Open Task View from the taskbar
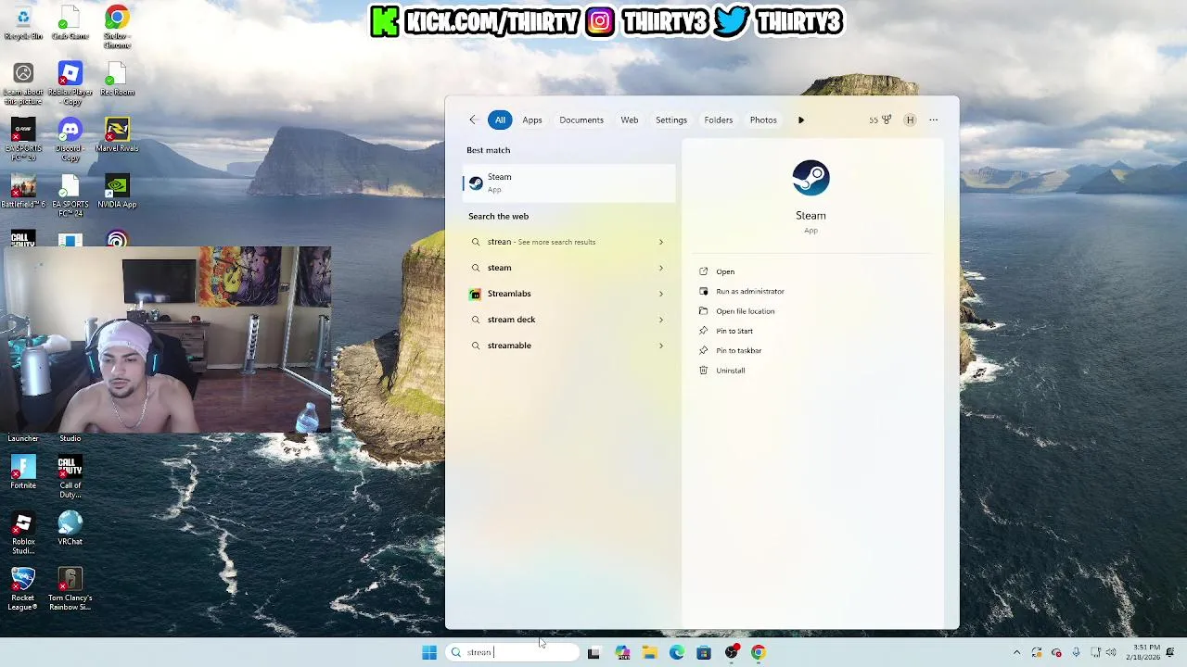 pos(593,652)
